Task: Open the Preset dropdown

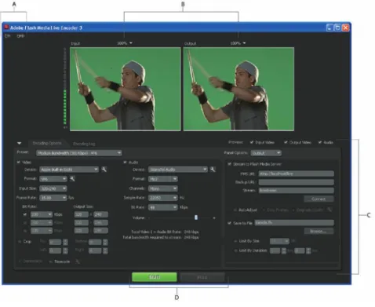Action: coord(79,153)
